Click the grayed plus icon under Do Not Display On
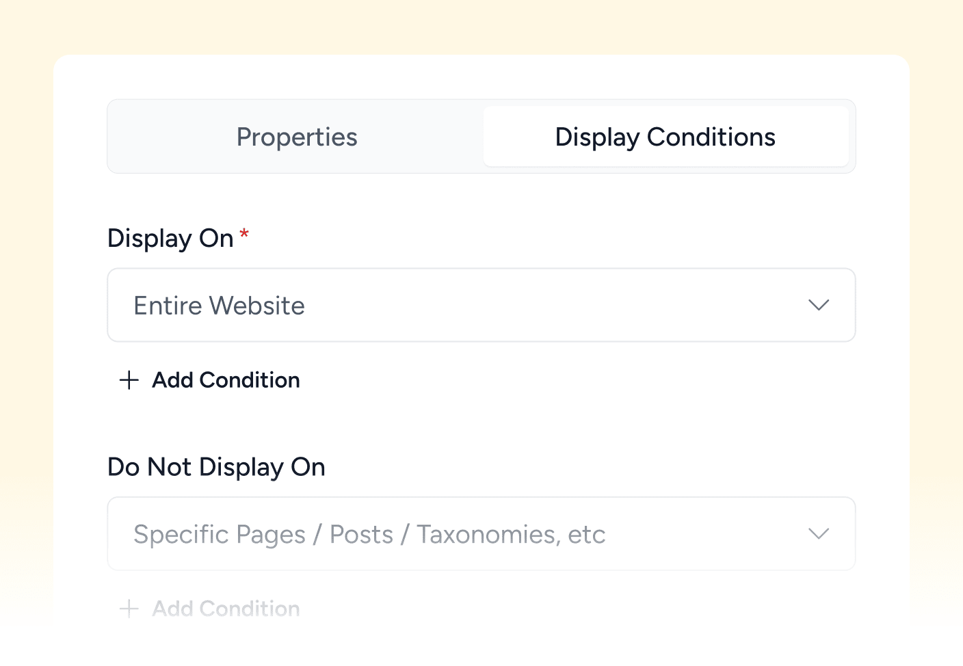 click(x=129, y=609)
